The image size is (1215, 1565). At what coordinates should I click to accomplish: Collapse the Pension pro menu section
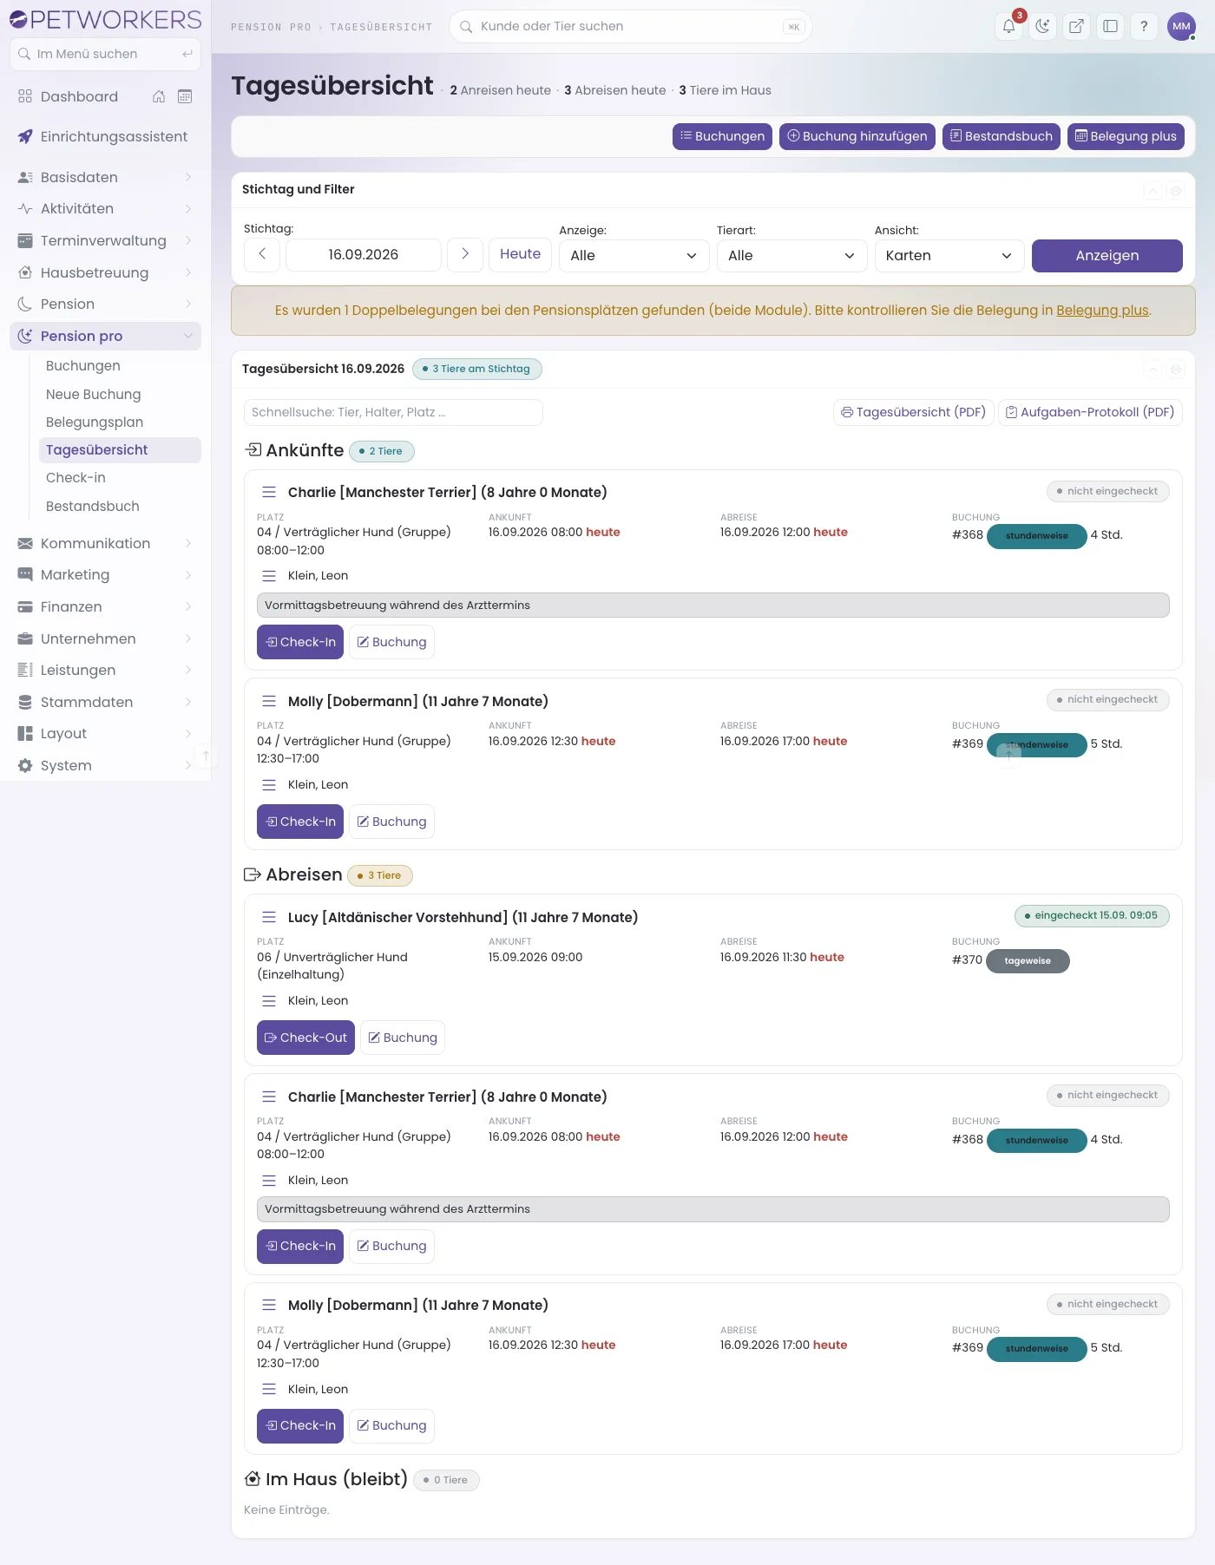(105, 337)
